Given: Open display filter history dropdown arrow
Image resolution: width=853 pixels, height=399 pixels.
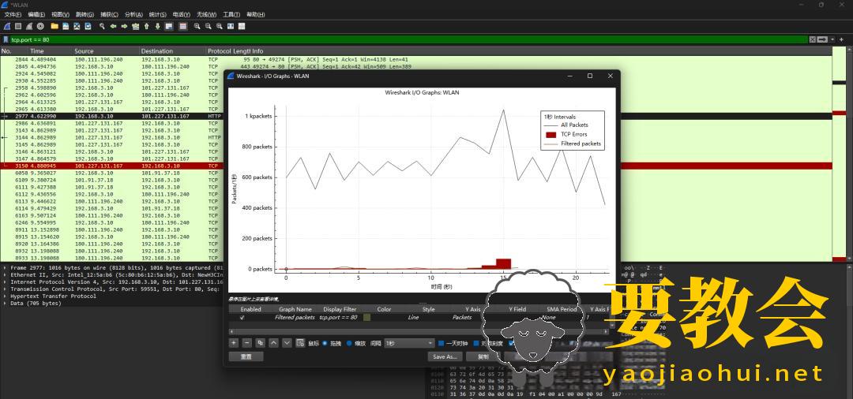Looking at the screenshot, I should 831,39.
